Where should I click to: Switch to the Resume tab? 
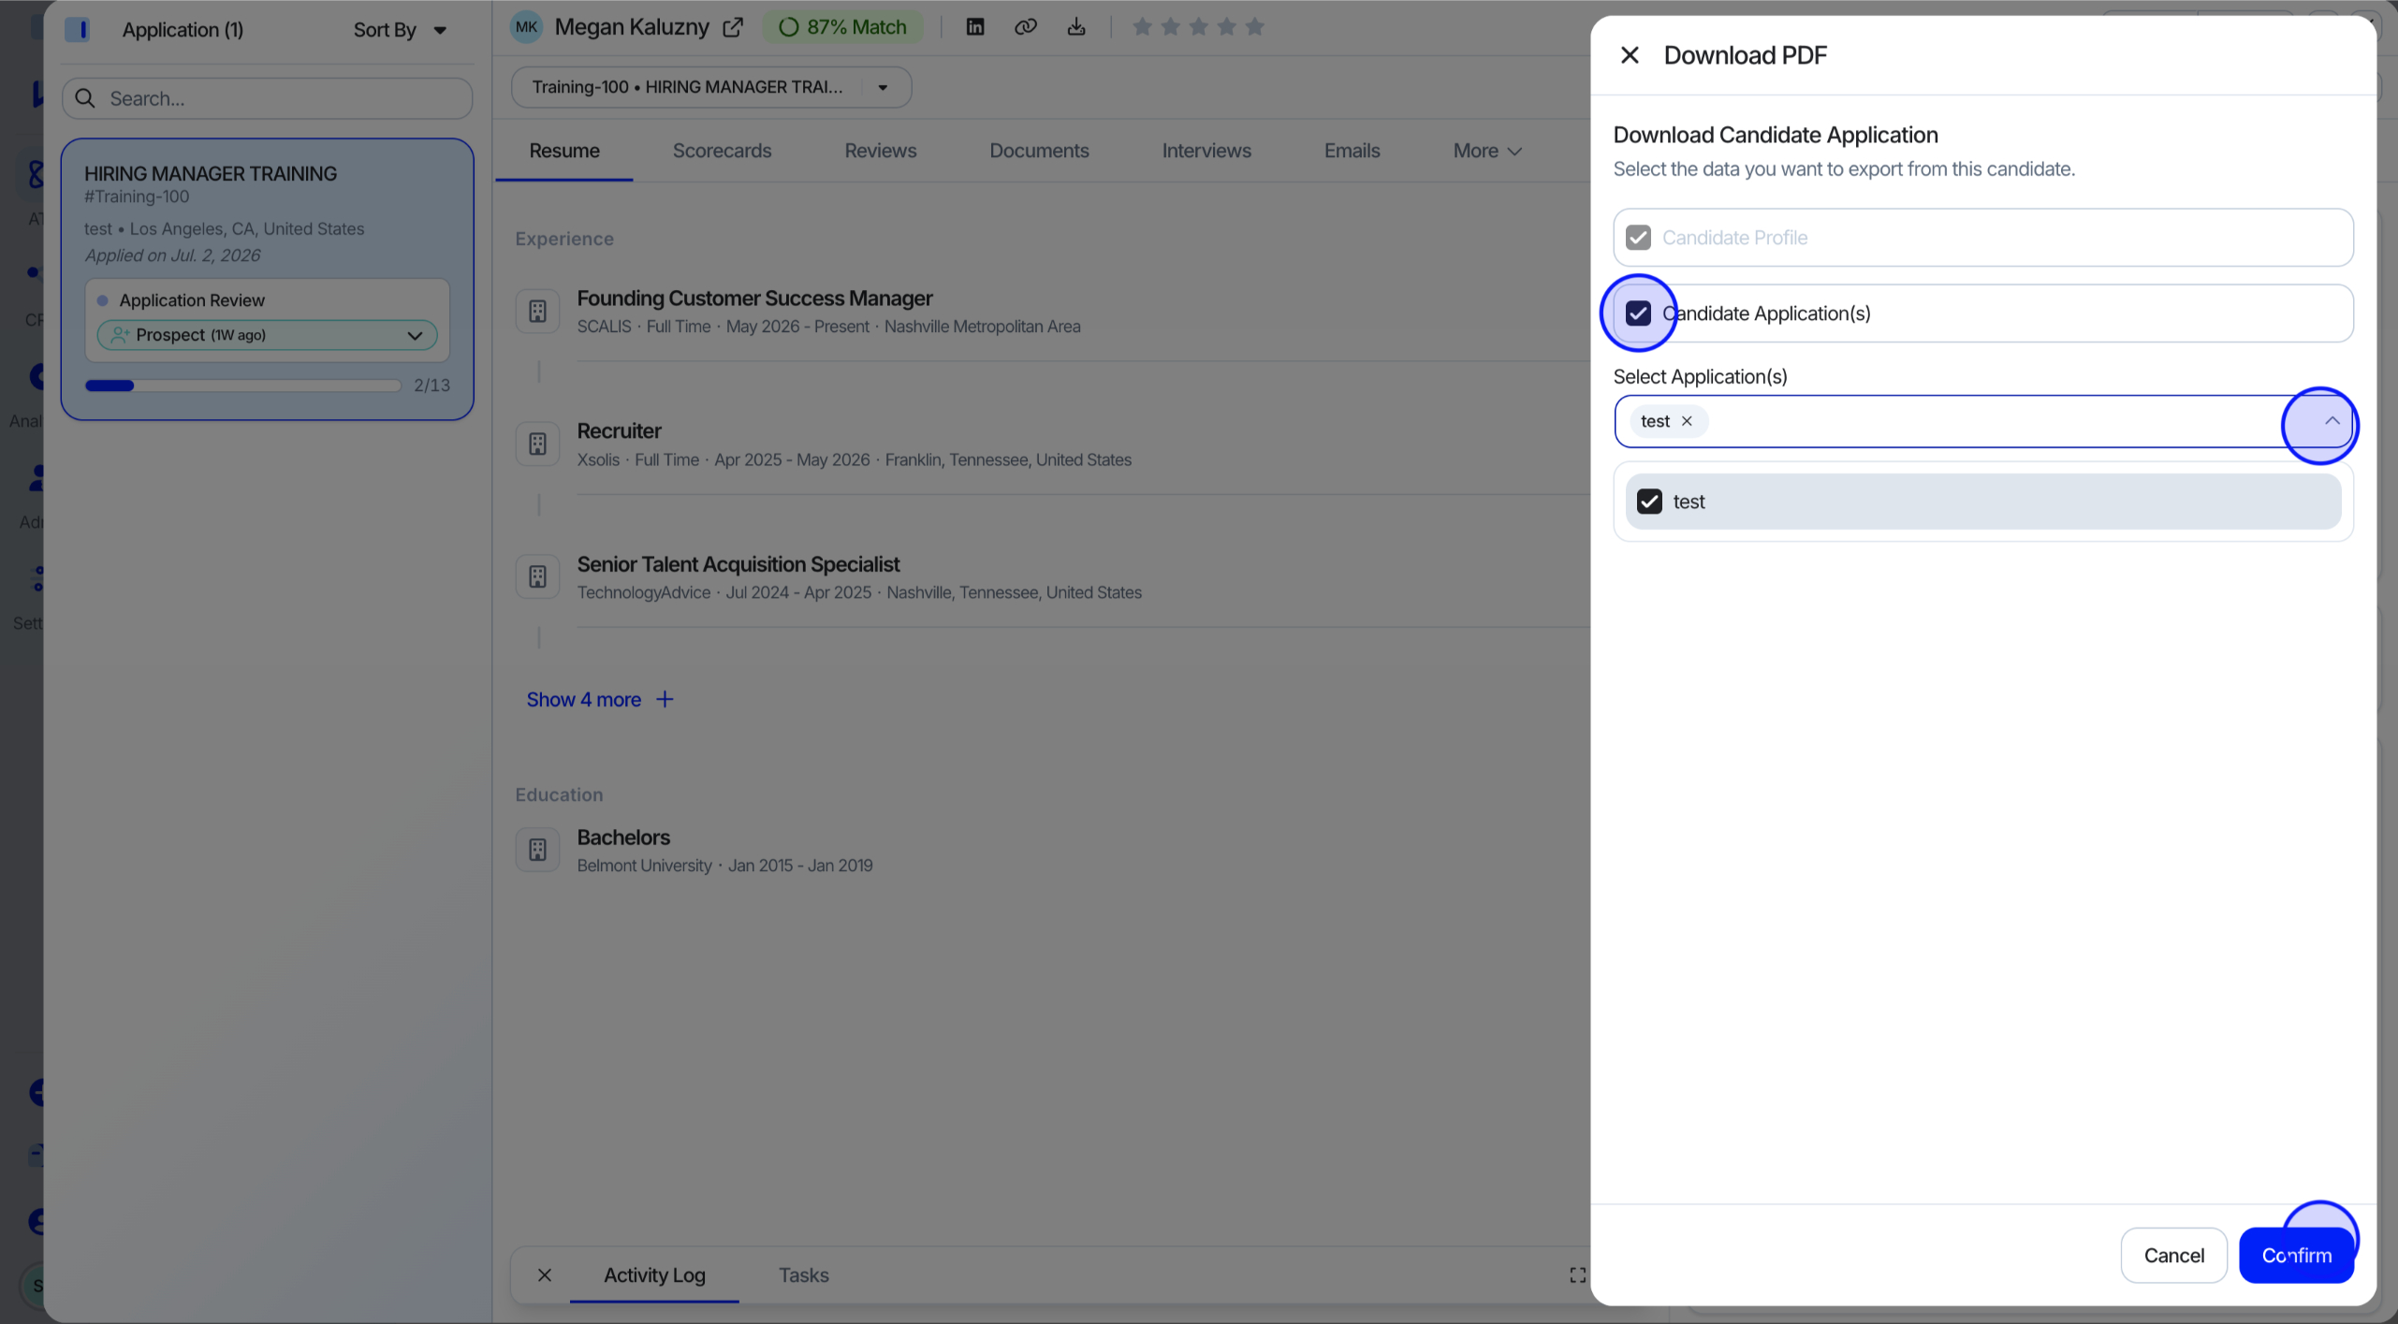pyautogui.click(x=564, y=151)
